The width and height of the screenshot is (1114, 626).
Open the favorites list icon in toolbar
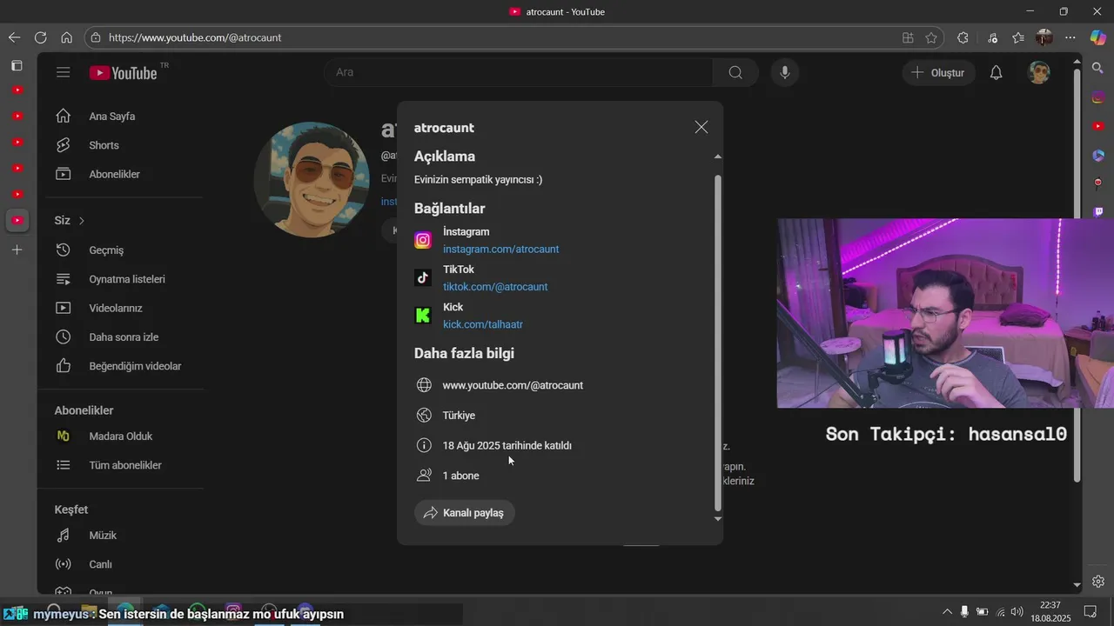coord(1018,37)
